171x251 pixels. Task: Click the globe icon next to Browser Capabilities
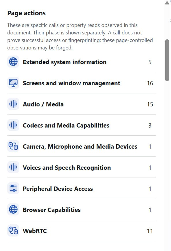point(13,210)
